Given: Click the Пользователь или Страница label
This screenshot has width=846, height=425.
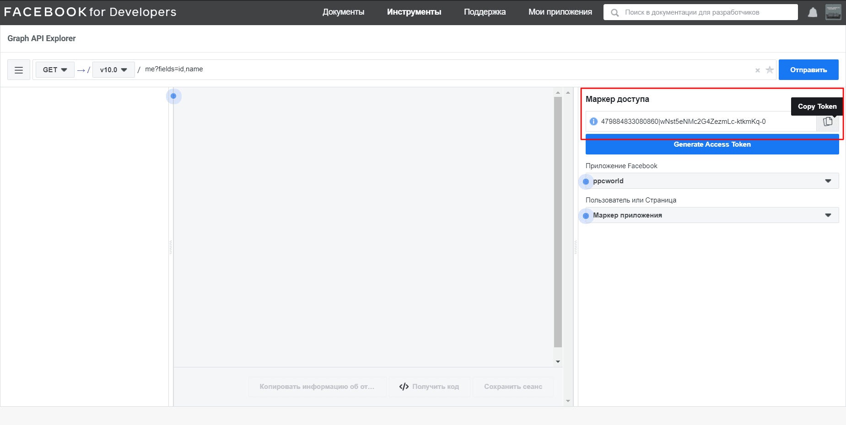Looking at the screenshot, I should [631, 200].
